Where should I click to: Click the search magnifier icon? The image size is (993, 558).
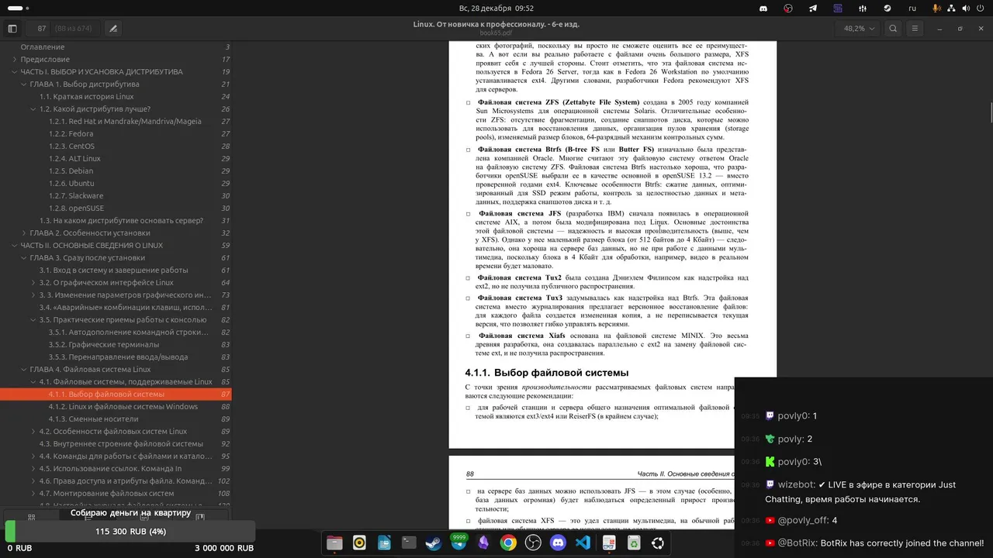click(x=894, y=29)
